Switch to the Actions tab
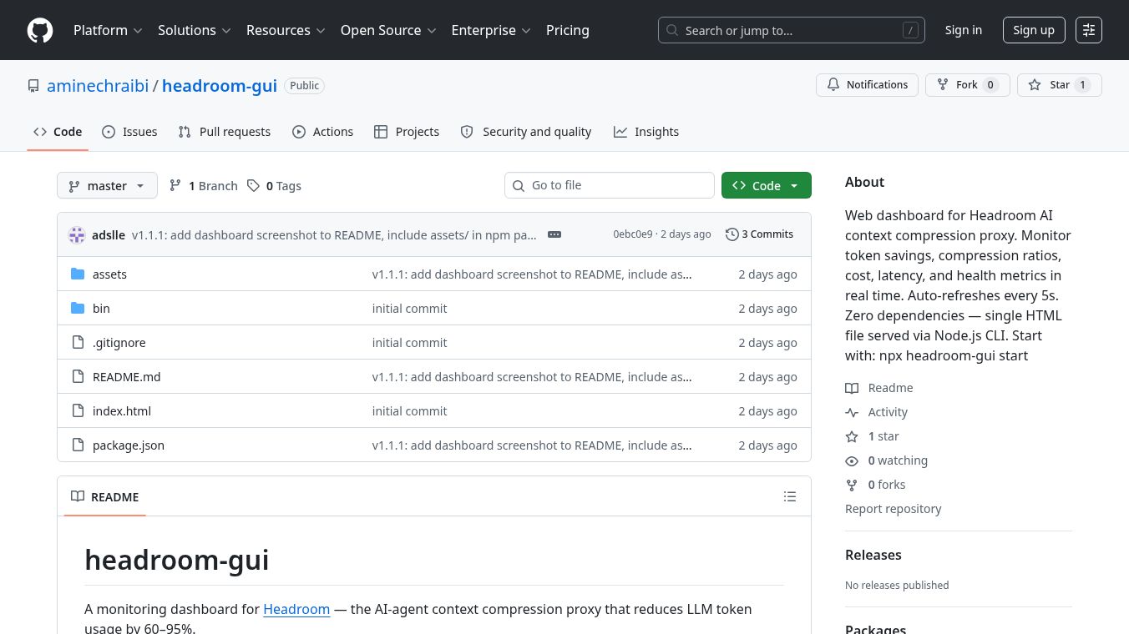The height and width of the screenshot is (634, 1129). [x=323, y=132]
